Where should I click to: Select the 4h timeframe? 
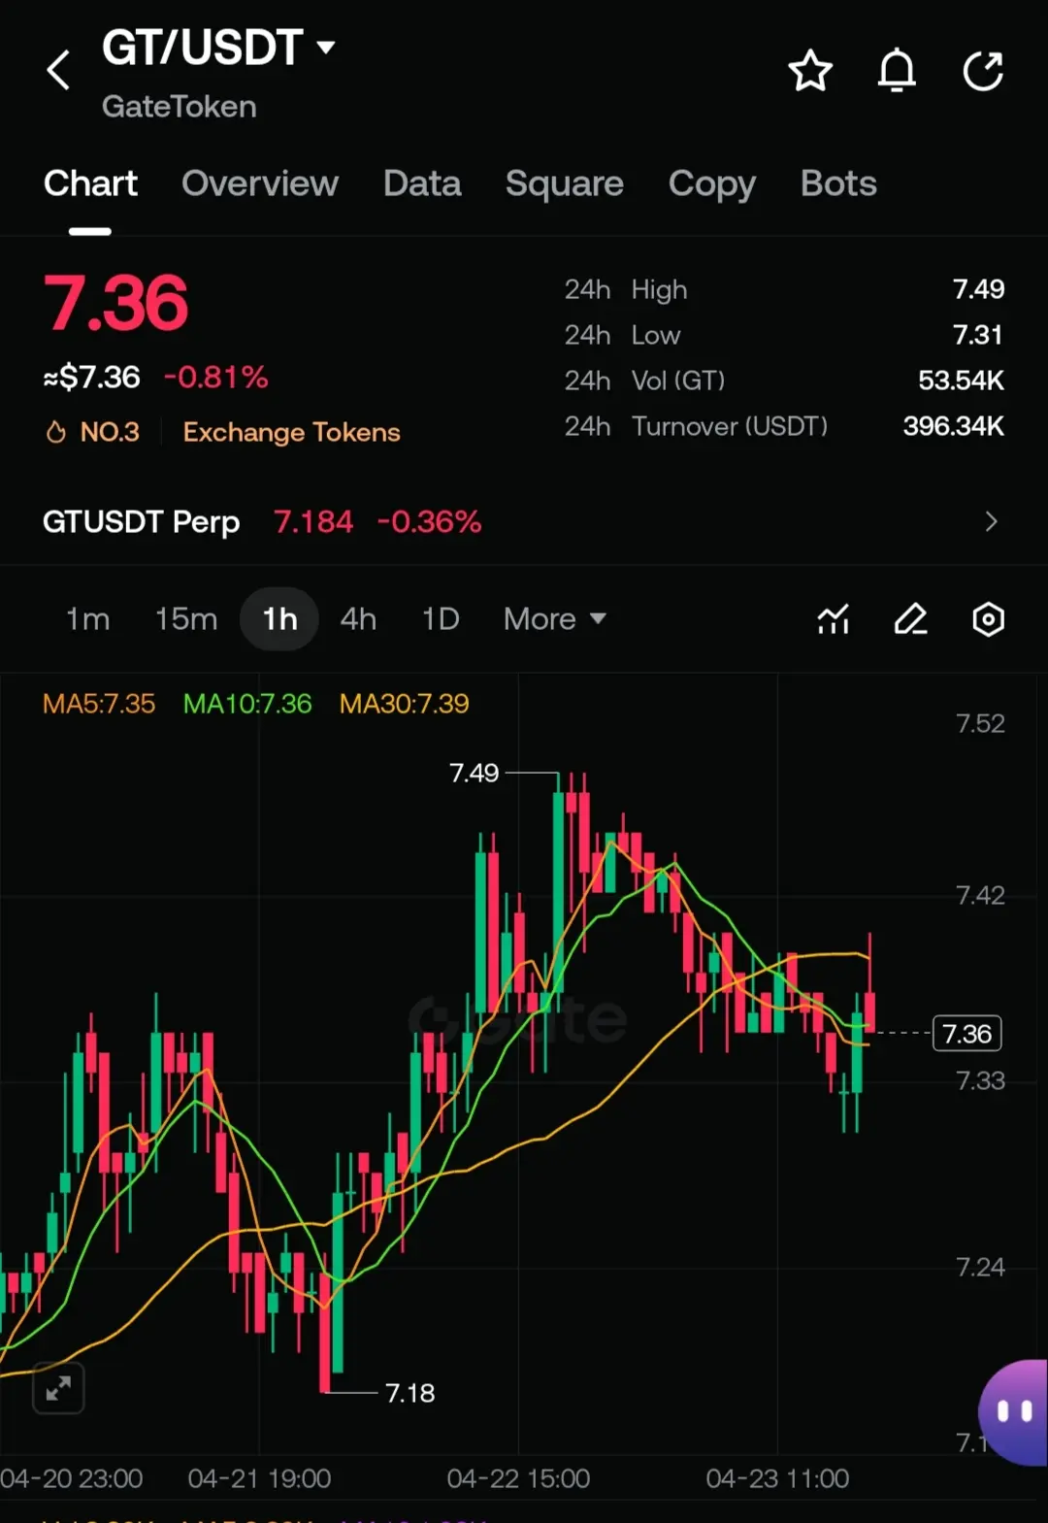(x=358, y=619)
